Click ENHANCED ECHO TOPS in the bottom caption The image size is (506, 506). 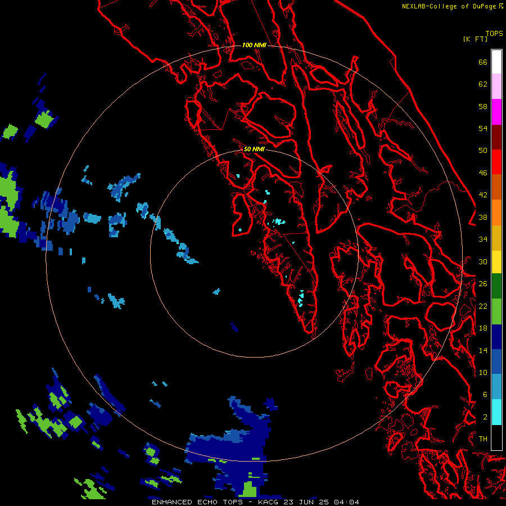coord(197,502)
